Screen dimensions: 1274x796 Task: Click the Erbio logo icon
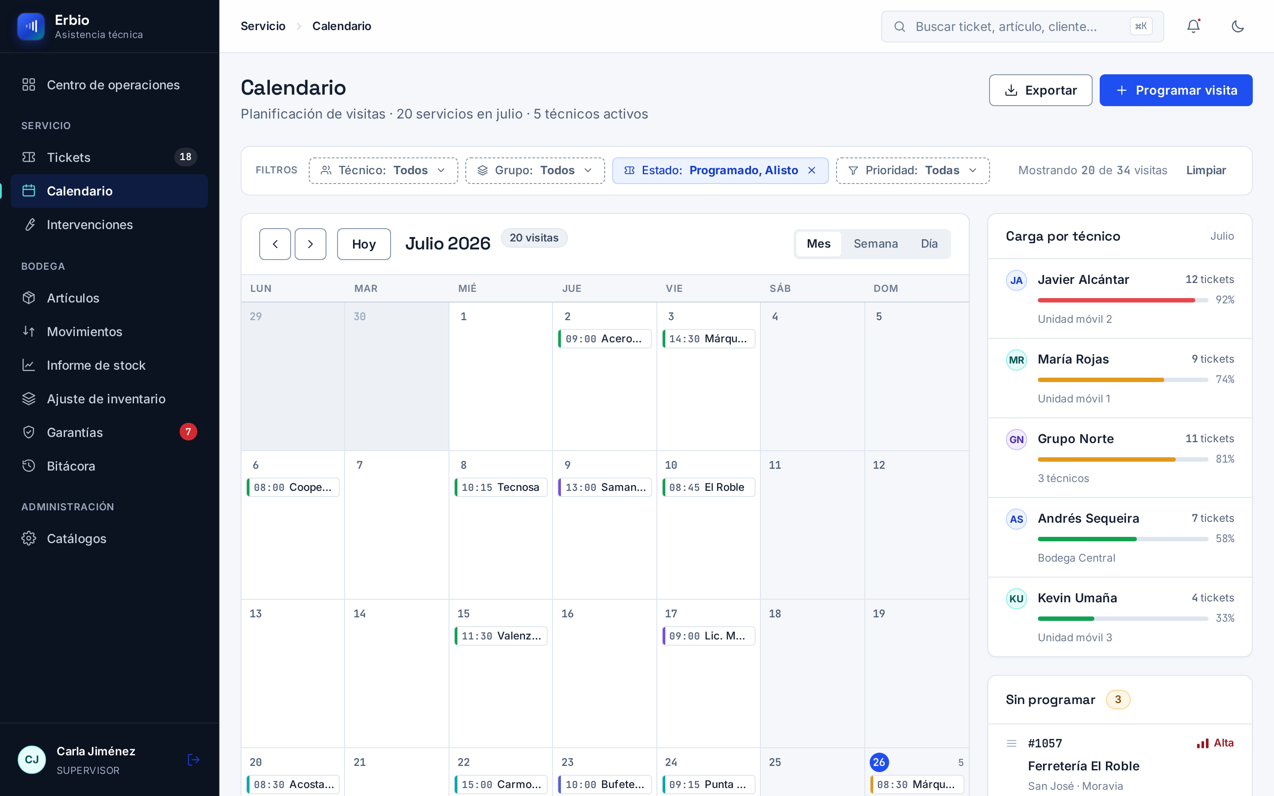(x=31, y=27)
